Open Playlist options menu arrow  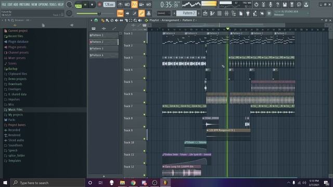[92, 20]
